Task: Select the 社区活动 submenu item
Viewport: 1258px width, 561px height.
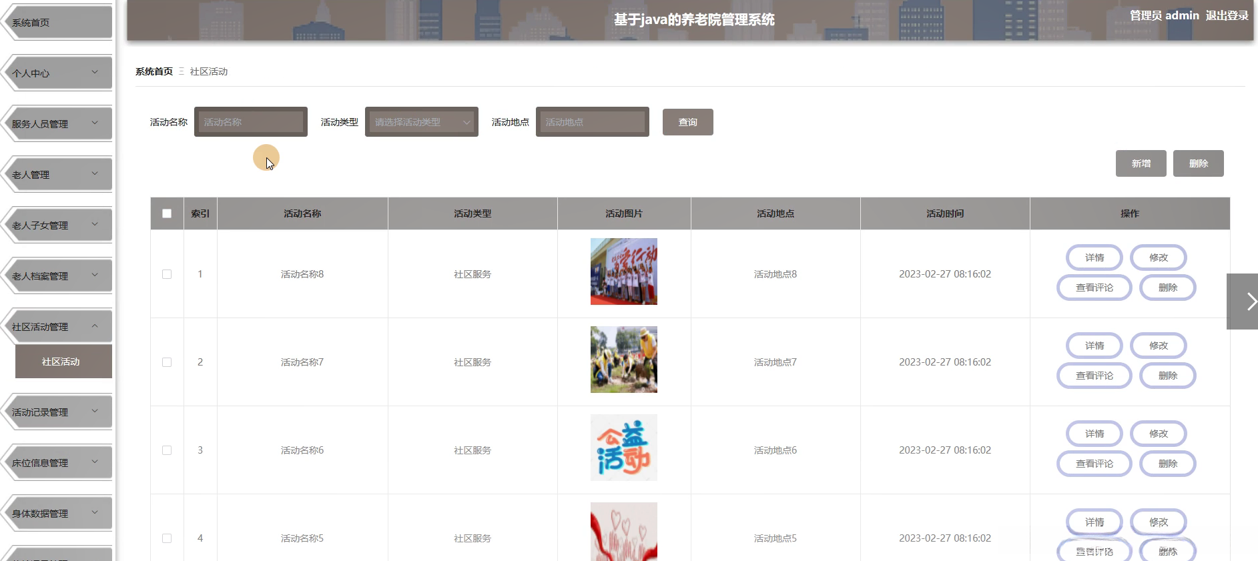Action: pyautogui.click(x=63, y=362)
